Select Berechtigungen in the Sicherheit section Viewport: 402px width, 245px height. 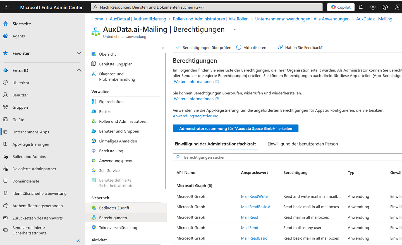coord(113,218)
